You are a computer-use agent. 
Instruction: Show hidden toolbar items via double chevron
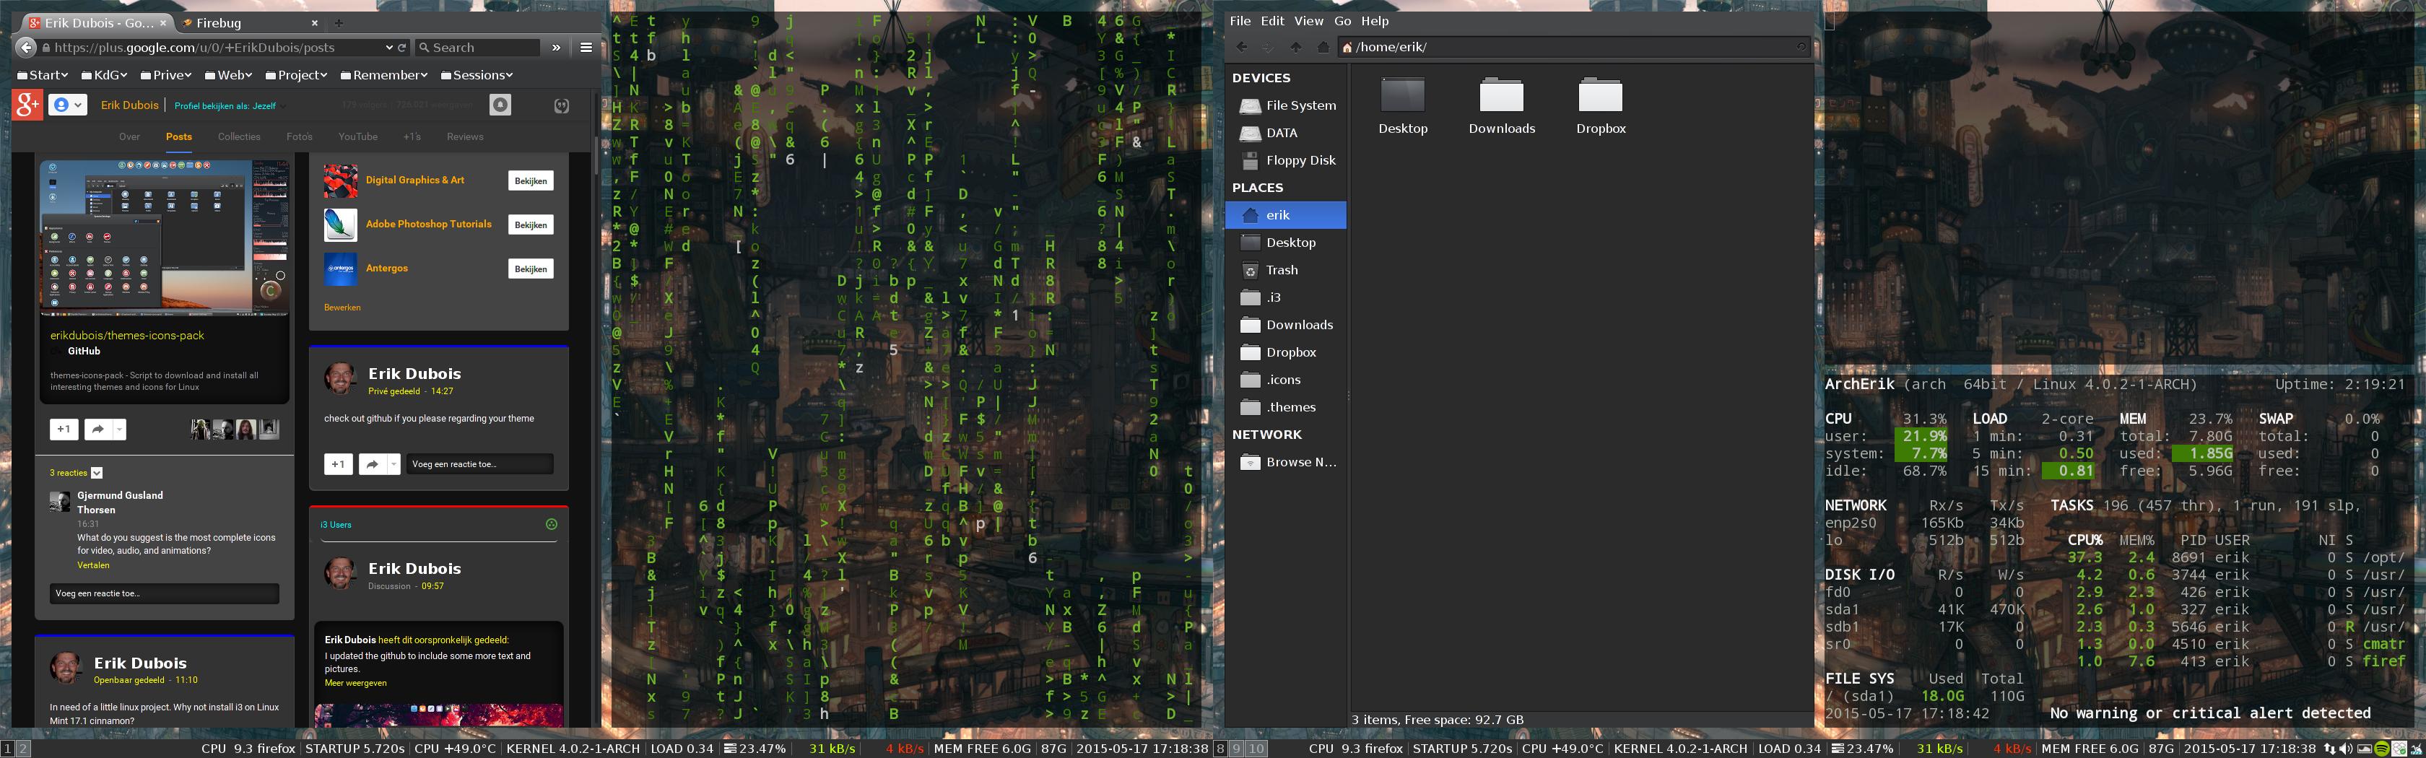[x=557, y=47]
